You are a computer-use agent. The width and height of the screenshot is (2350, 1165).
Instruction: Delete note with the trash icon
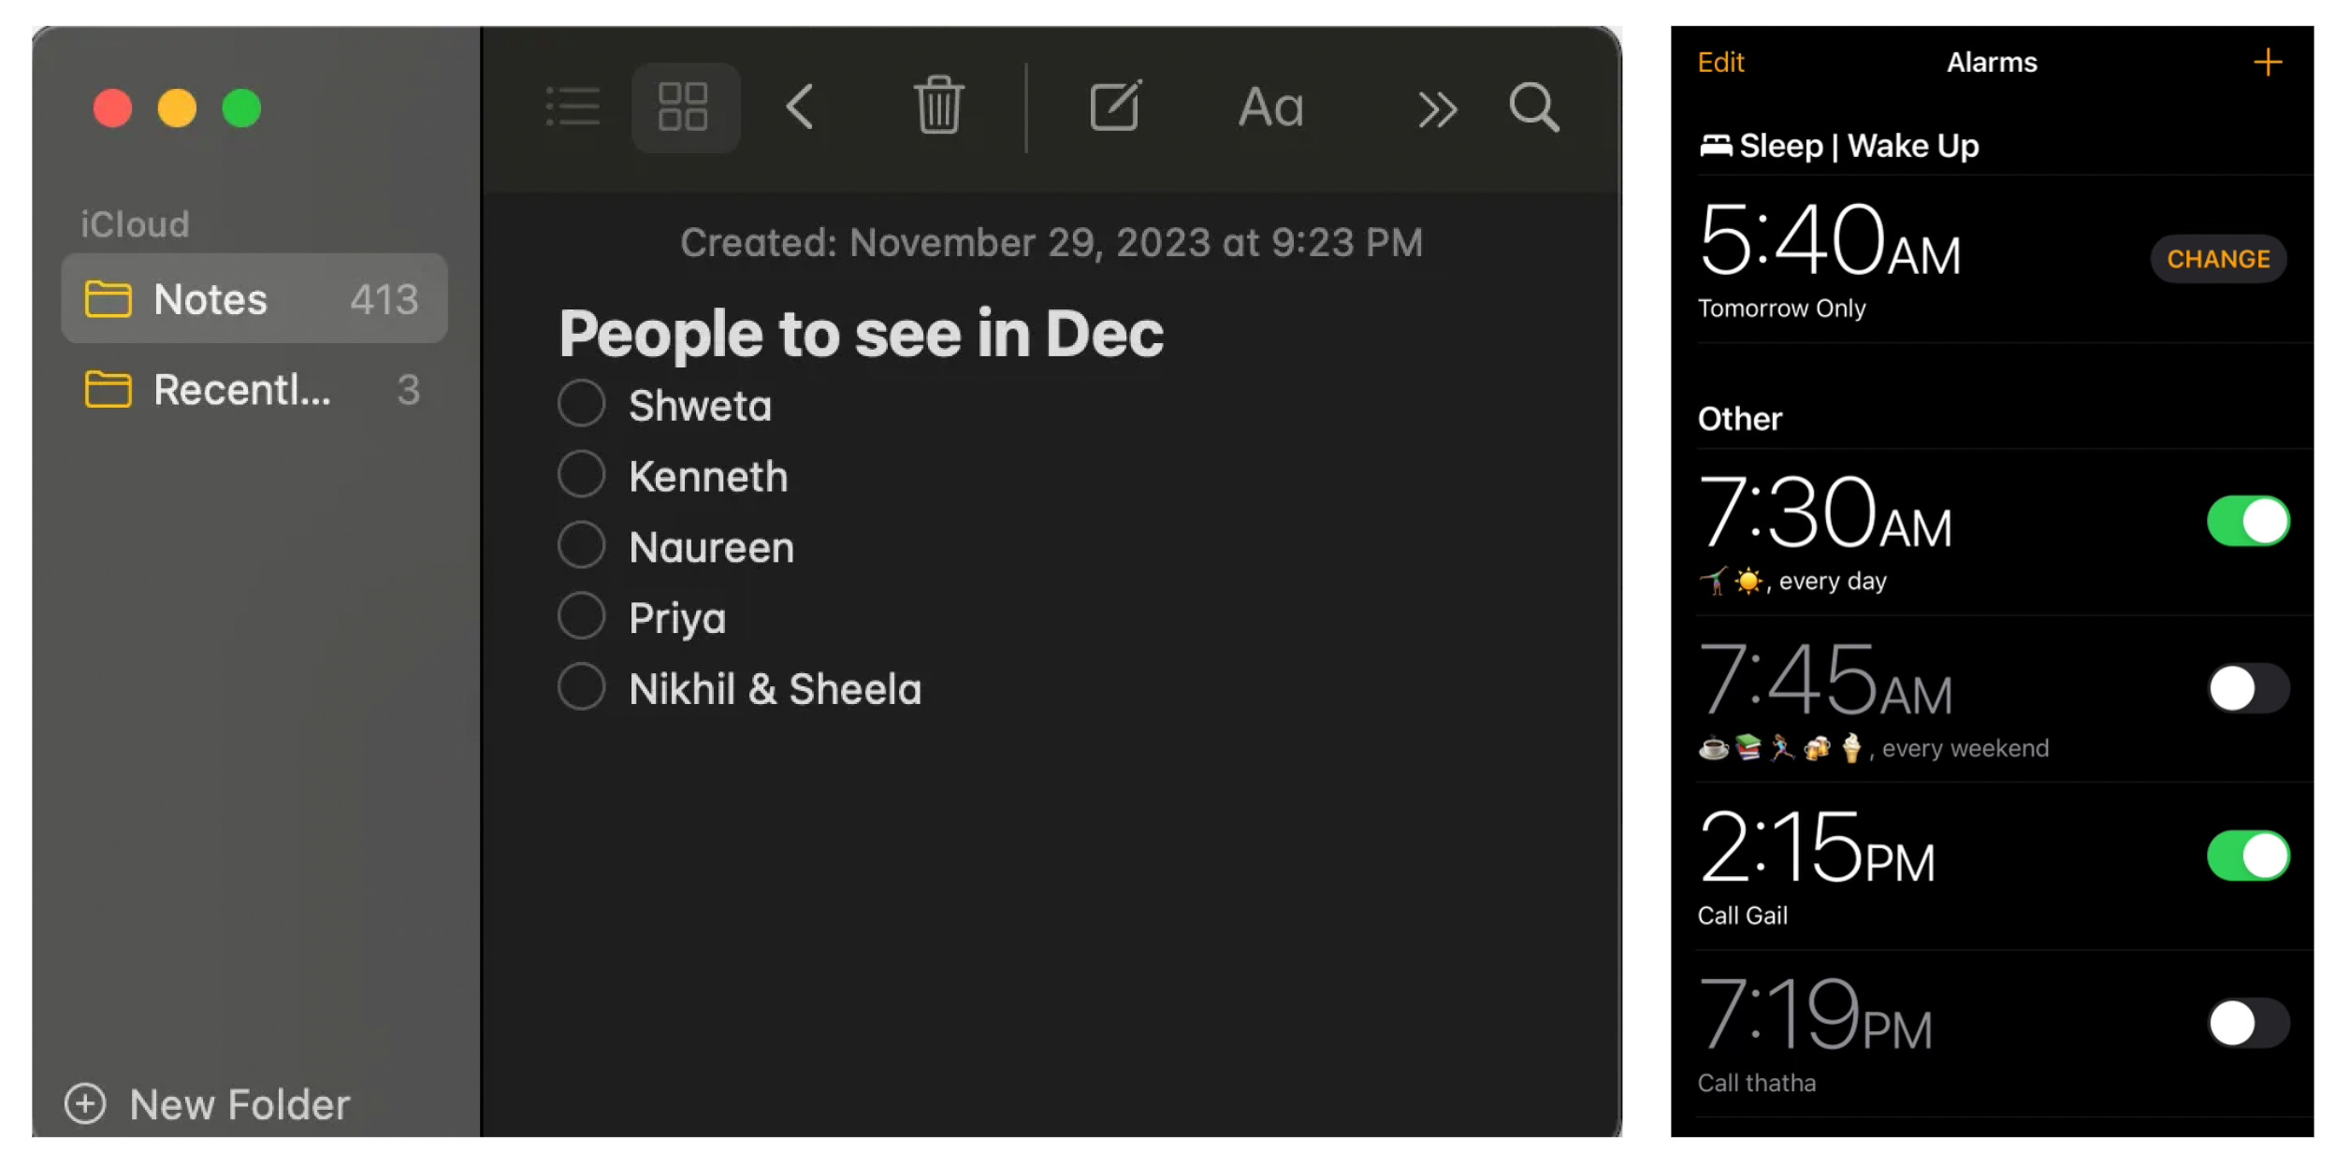click(938, 106)
